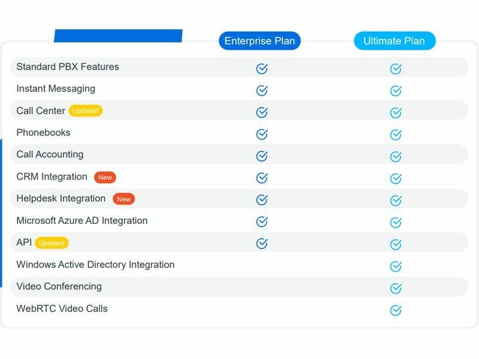
Task: Click Enterprise checkmark for Standard PBX Features
Action: click(x=262, y=68)
